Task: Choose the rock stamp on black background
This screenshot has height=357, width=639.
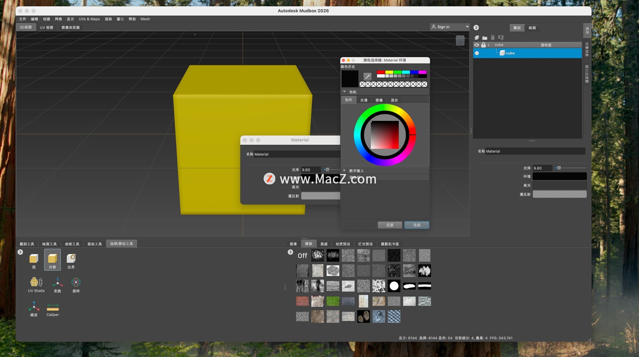Action: pyautogui.click(x=363, y=316)
